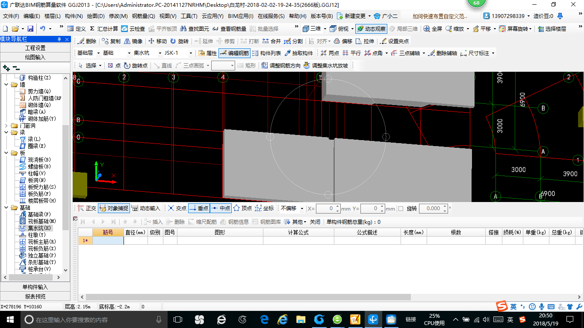Collapse the 基础 tree folder
The width and height of the screenshot is (584, 328).
tap(6, 208)
